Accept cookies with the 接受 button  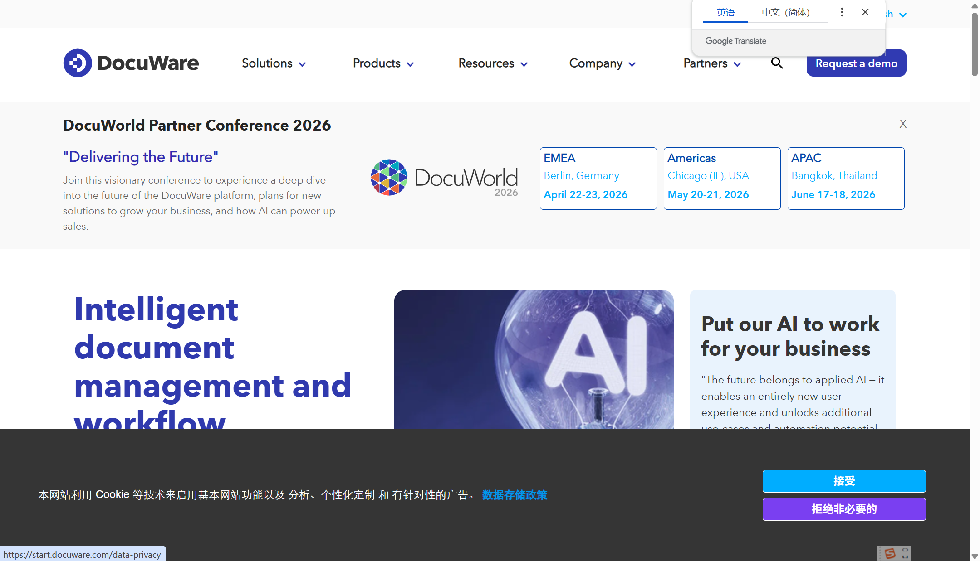pos(844,481)
